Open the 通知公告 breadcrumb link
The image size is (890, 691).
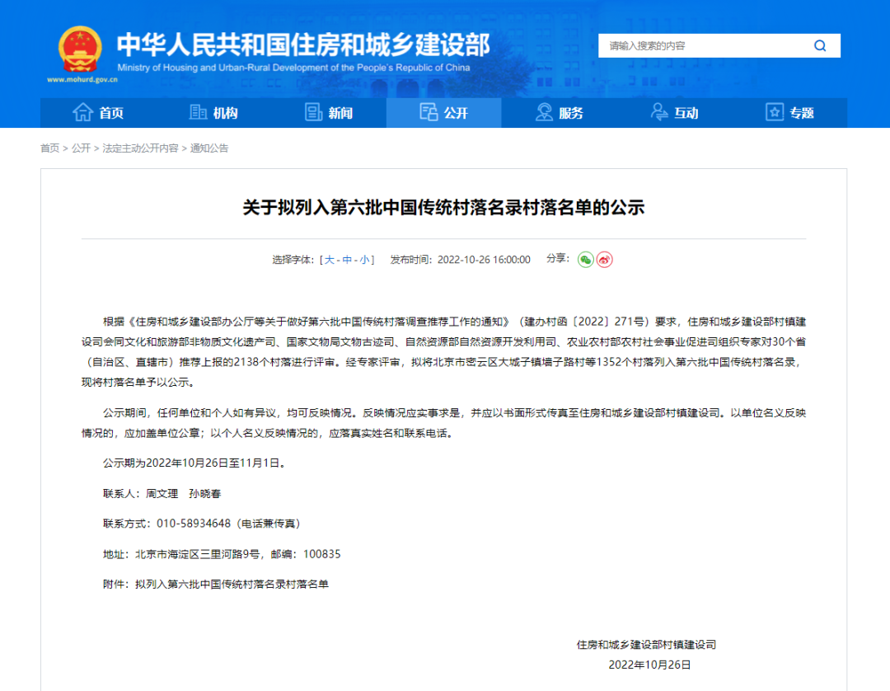click(x=208, y=148)
